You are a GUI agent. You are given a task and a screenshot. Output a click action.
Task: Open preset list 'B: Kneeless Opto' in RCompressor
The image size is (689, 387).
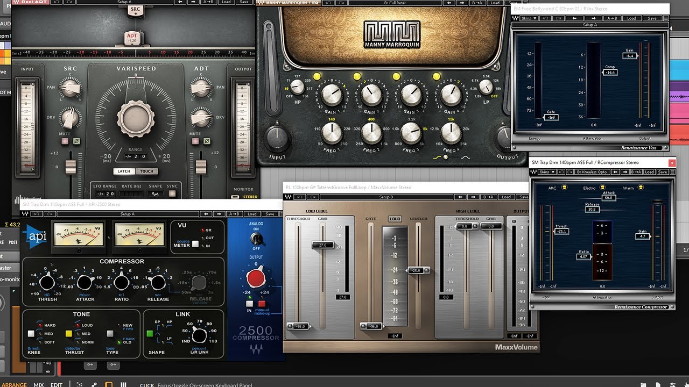[592, 172]
